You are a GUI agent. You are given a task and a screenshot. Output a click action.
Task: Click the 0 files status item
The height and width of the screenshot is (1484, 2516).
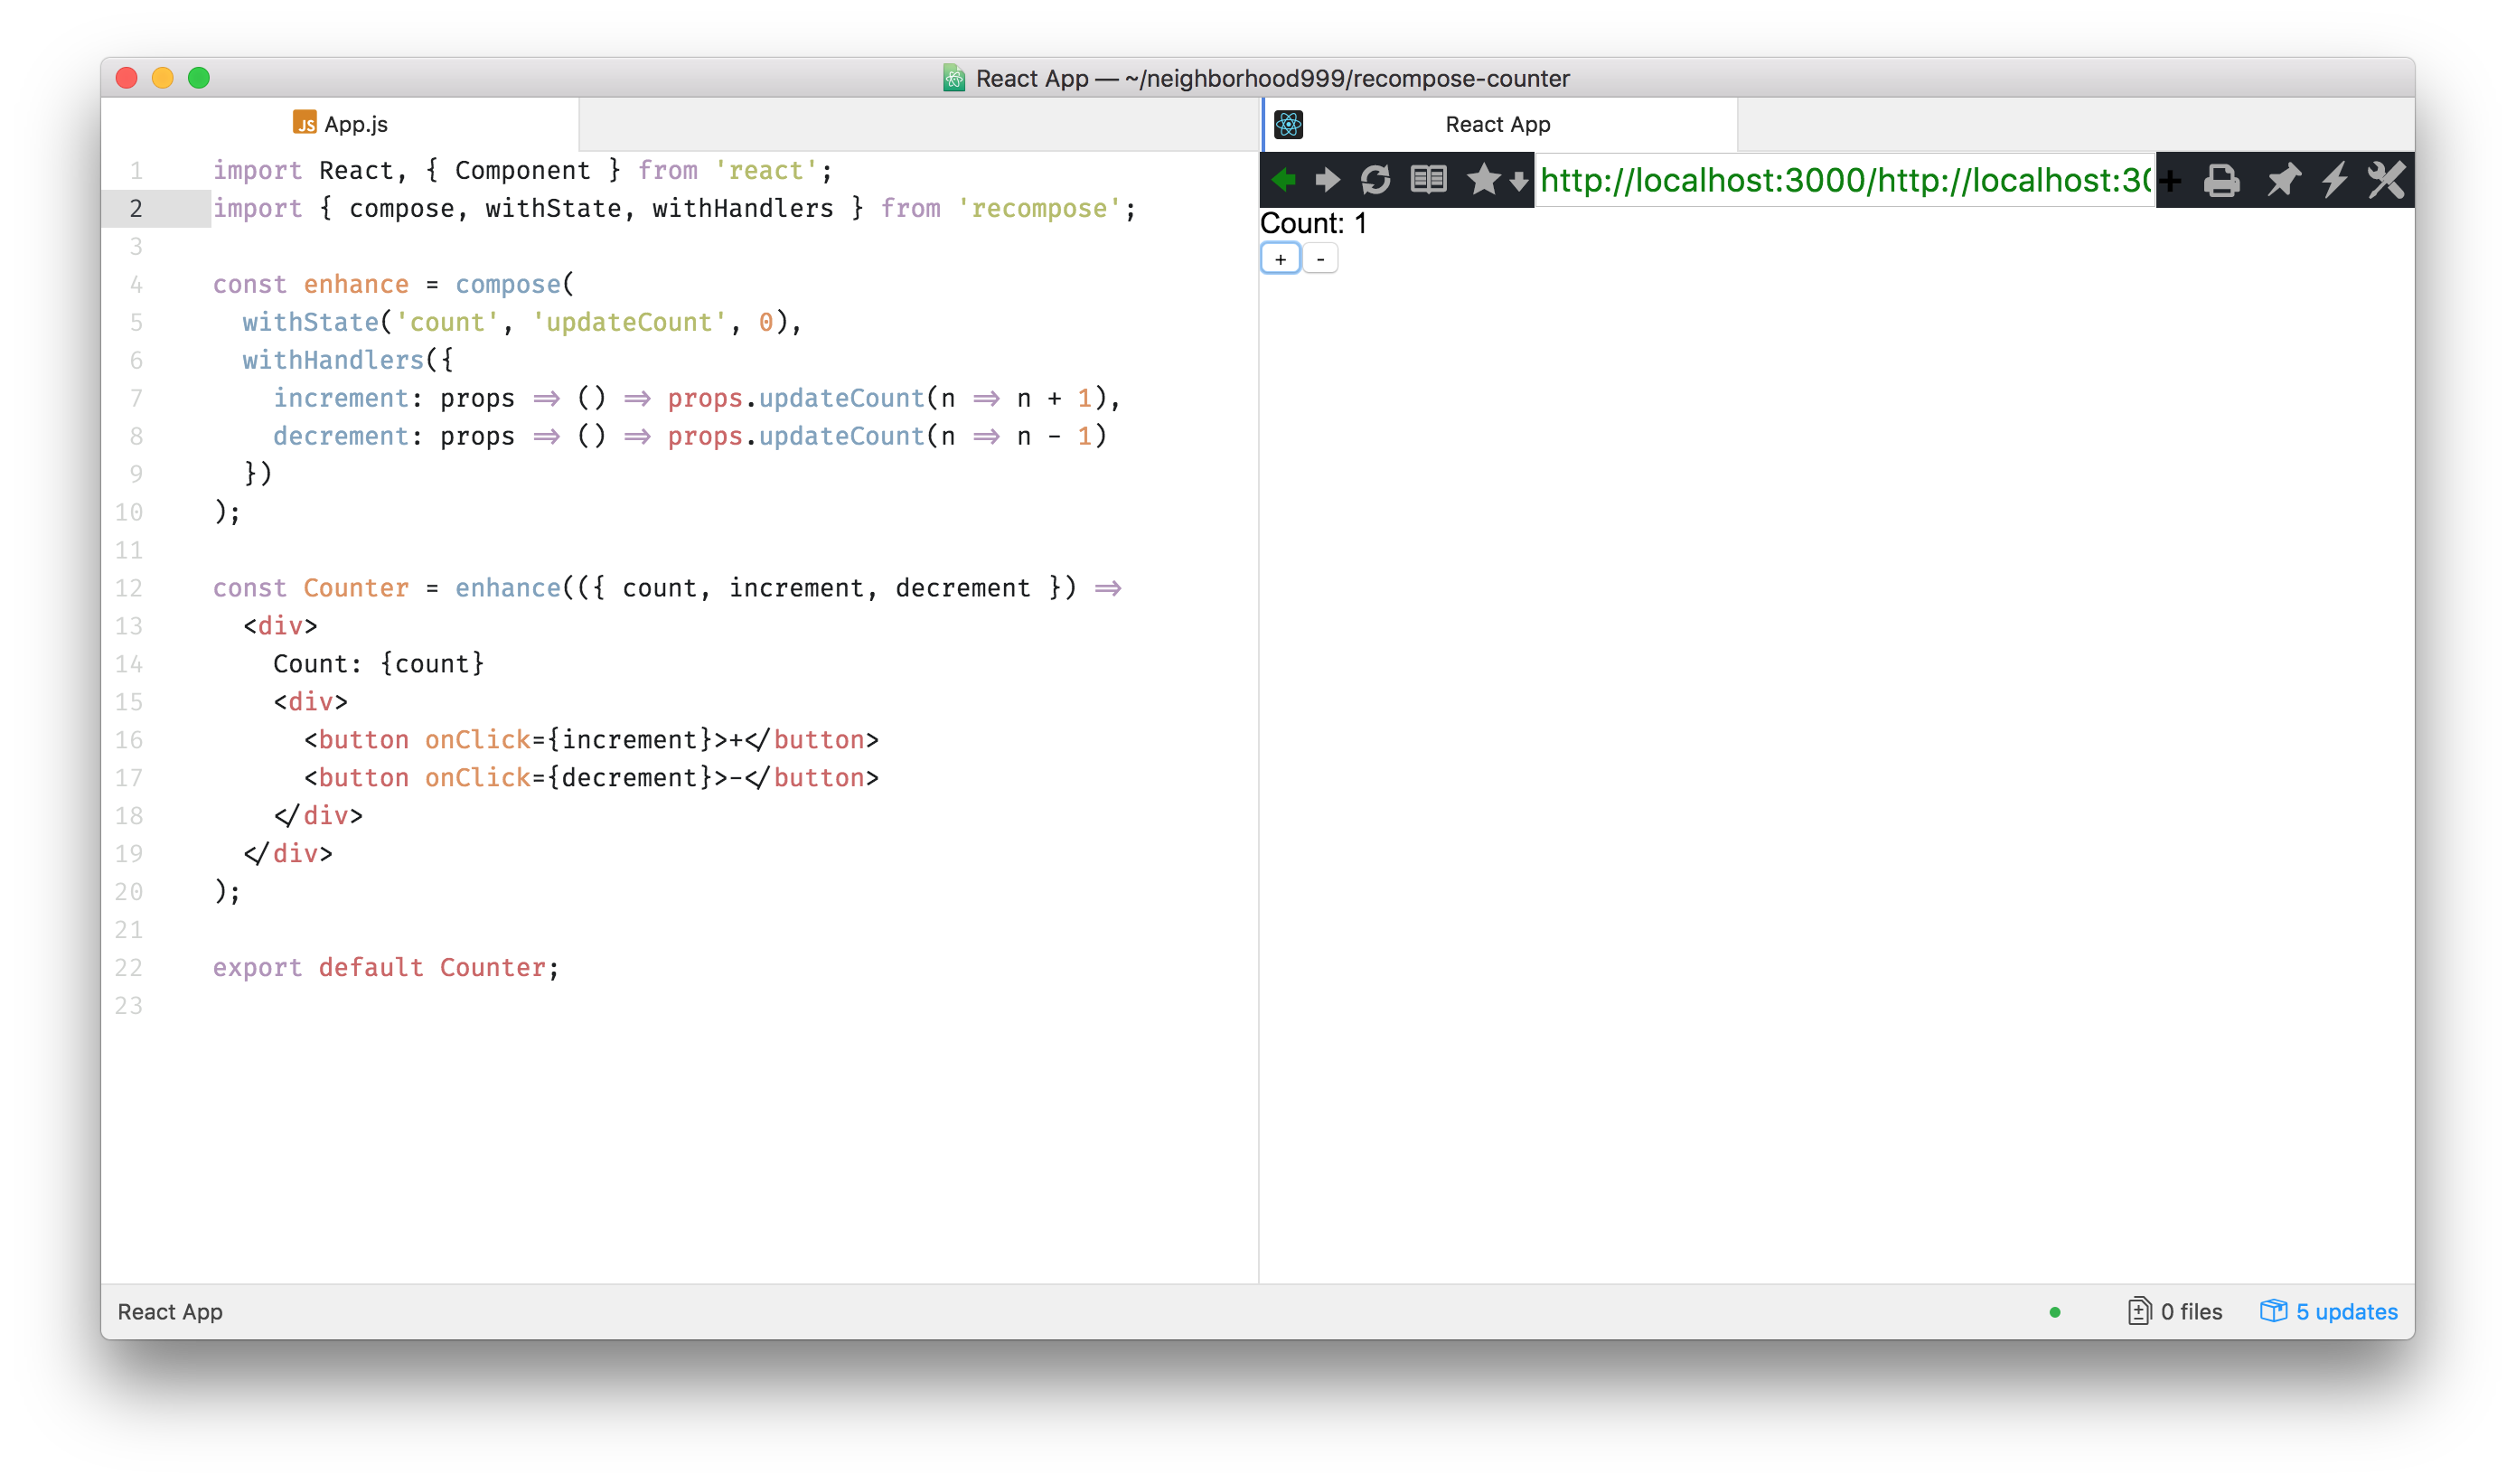tap(2175, 1311)
